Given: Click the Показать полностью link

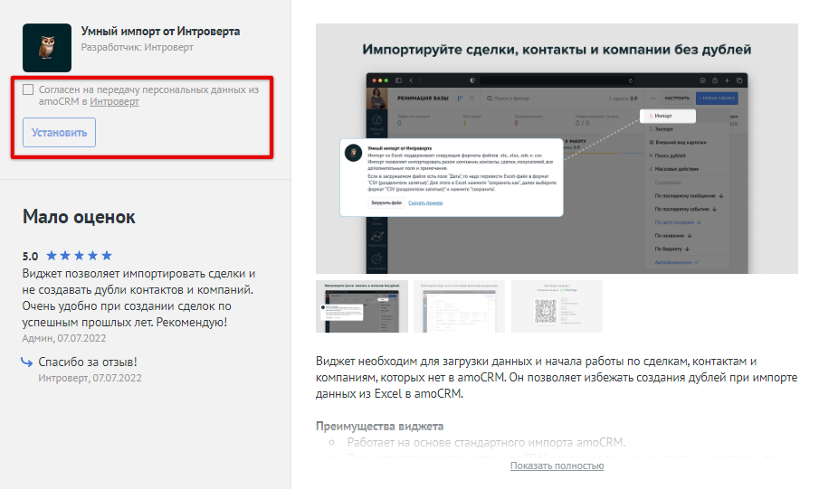Looking at the screenshot, I should tap(557, 465).
